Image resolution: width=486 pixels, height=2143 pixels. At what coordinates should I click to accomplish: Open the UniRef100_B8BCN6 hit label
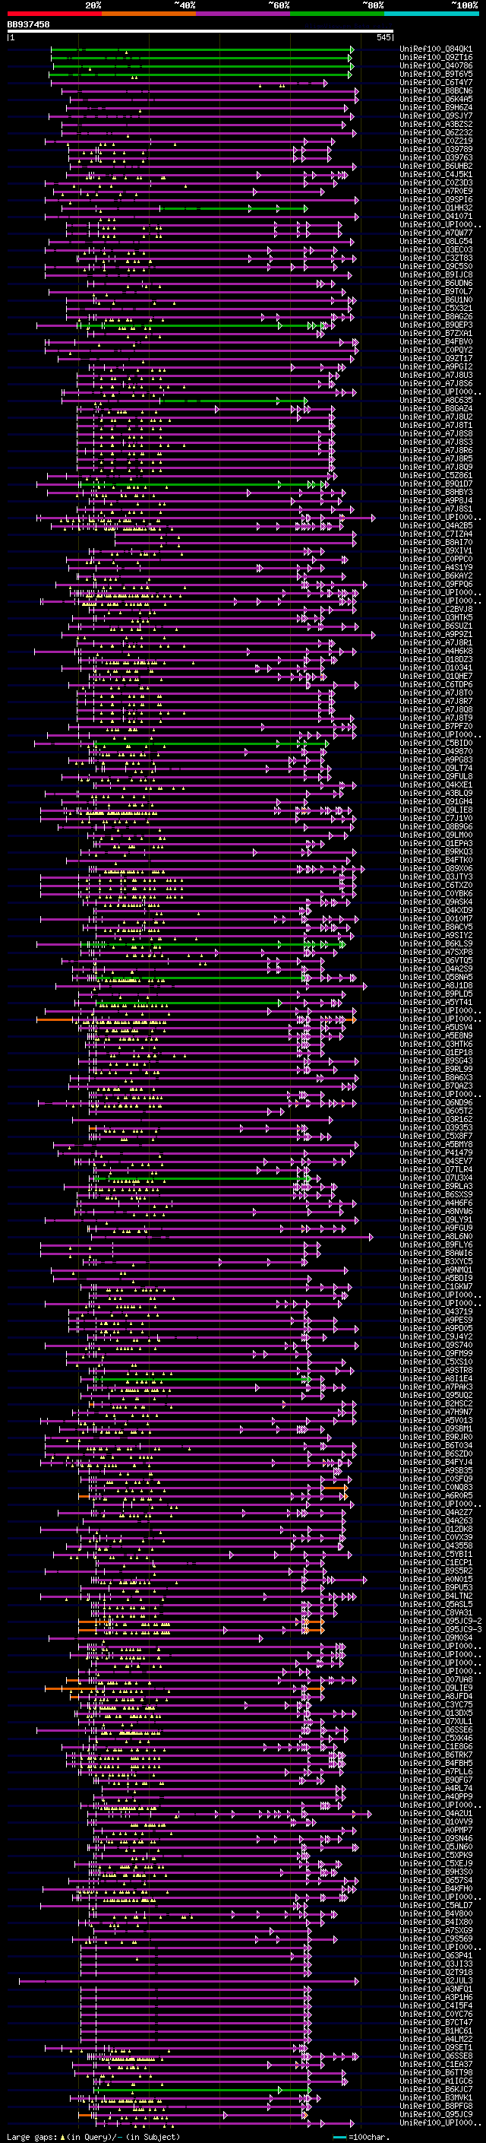(x=436, y=90)
